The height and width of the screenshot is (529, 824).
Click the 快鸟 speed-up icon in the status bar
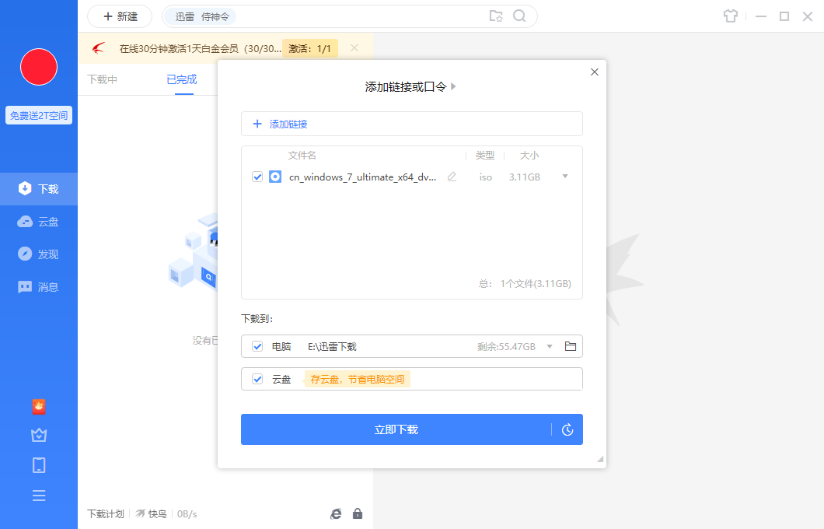coord(145,513)
